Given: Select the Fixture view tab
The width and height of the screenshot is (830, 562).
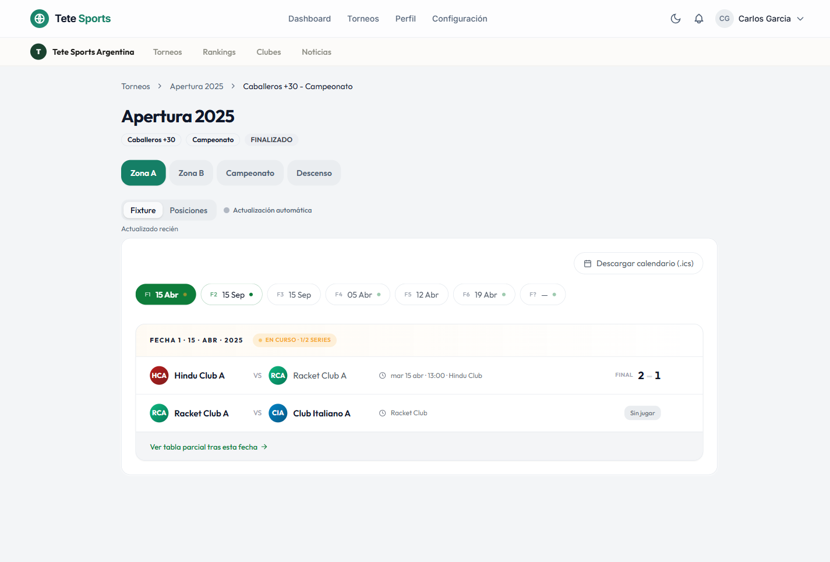Looking at the screenshot, I should point(143,210).
